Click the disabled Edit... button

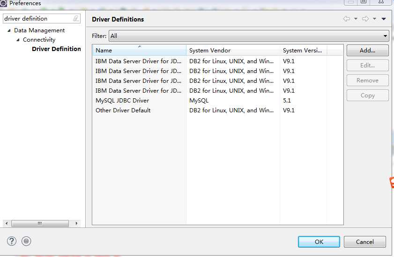pyautogui.click(x=367, y=66)
